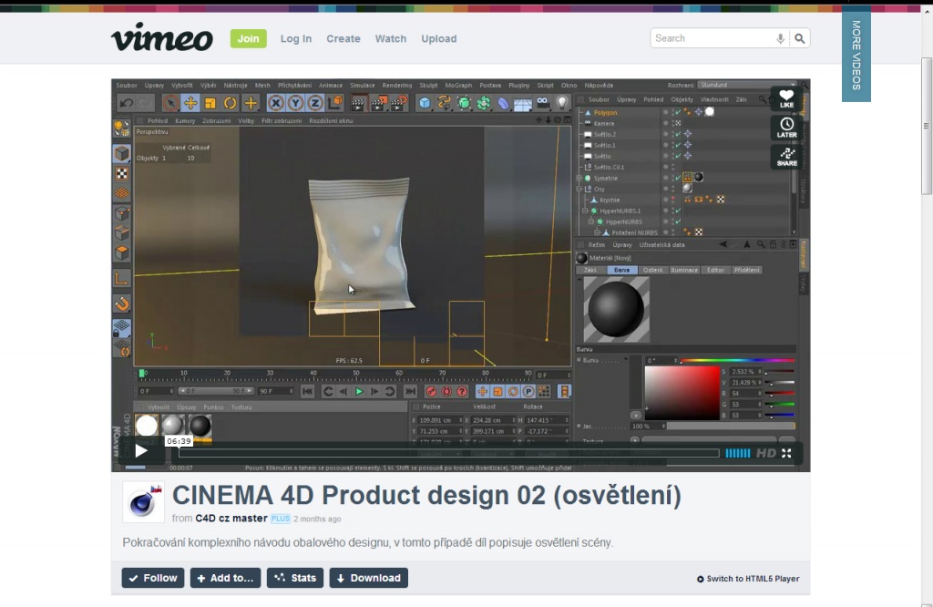This screenshot has height=607, width=933.
Task: Click the Stats button
Action: point(295,578)
